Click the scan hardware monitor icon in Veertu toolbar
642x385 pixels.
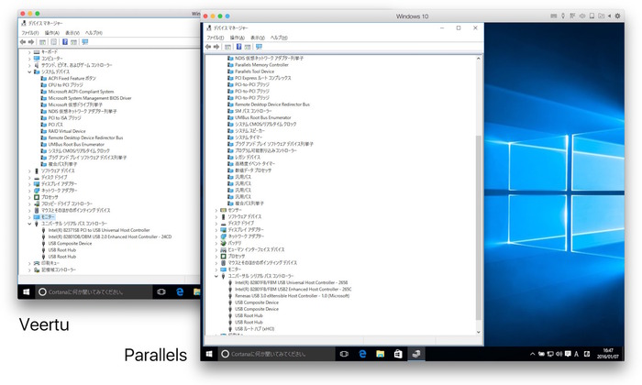[x=84, y=42]
